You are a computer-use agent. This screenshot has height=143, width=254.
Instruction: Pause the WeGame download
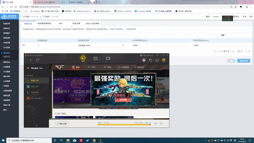point(156,123)
